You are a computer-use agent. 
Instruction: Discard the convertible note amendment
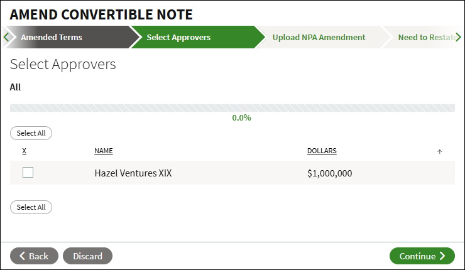pyautogui.click(x=87, y=256)
